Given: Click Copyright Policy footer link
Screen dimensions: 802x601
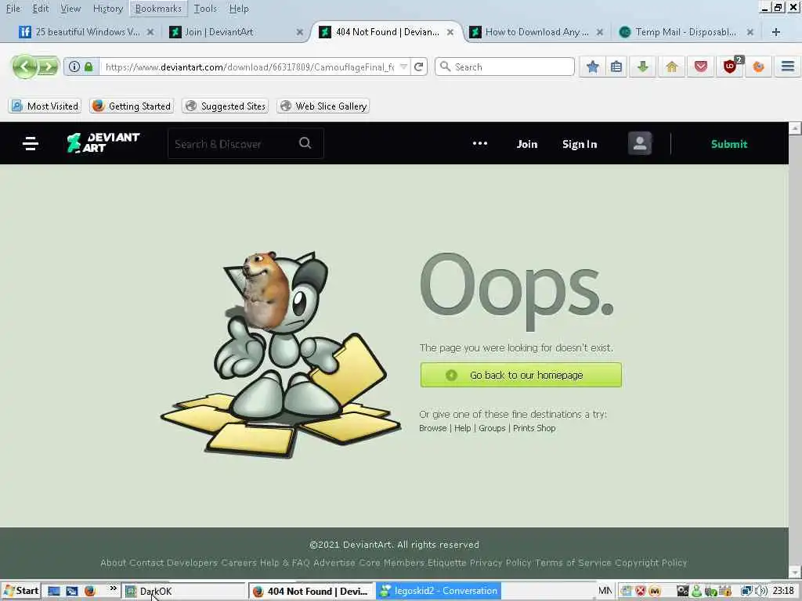Looking at the screenshot, I should point(651,563).
